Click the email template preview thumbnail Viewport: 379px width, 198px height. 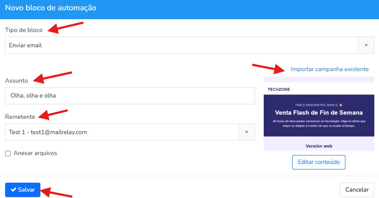pos(319,114)
